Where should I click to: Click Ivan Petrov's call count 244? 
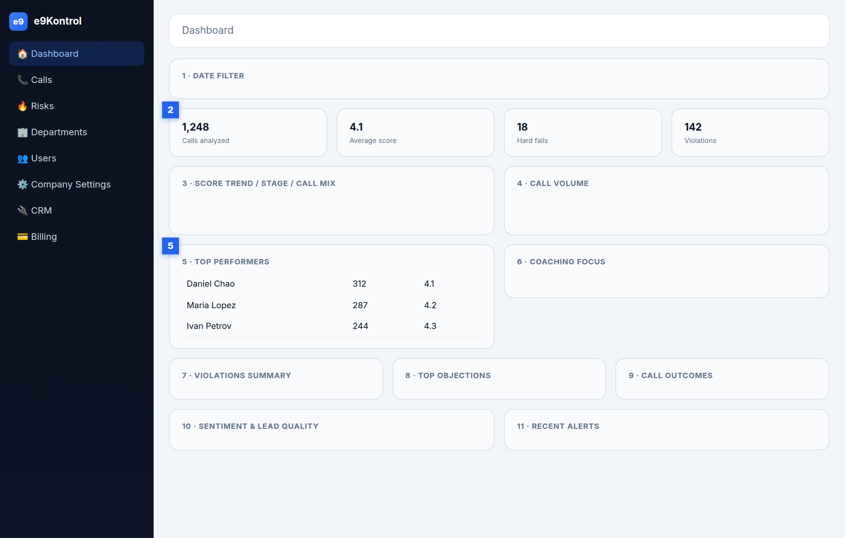(x=361, y=326)
